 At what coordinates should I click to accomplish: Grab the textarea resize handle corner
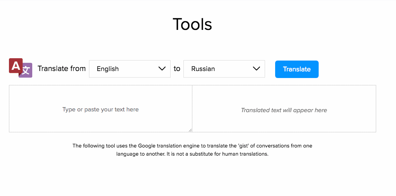[x=190, y=130]
